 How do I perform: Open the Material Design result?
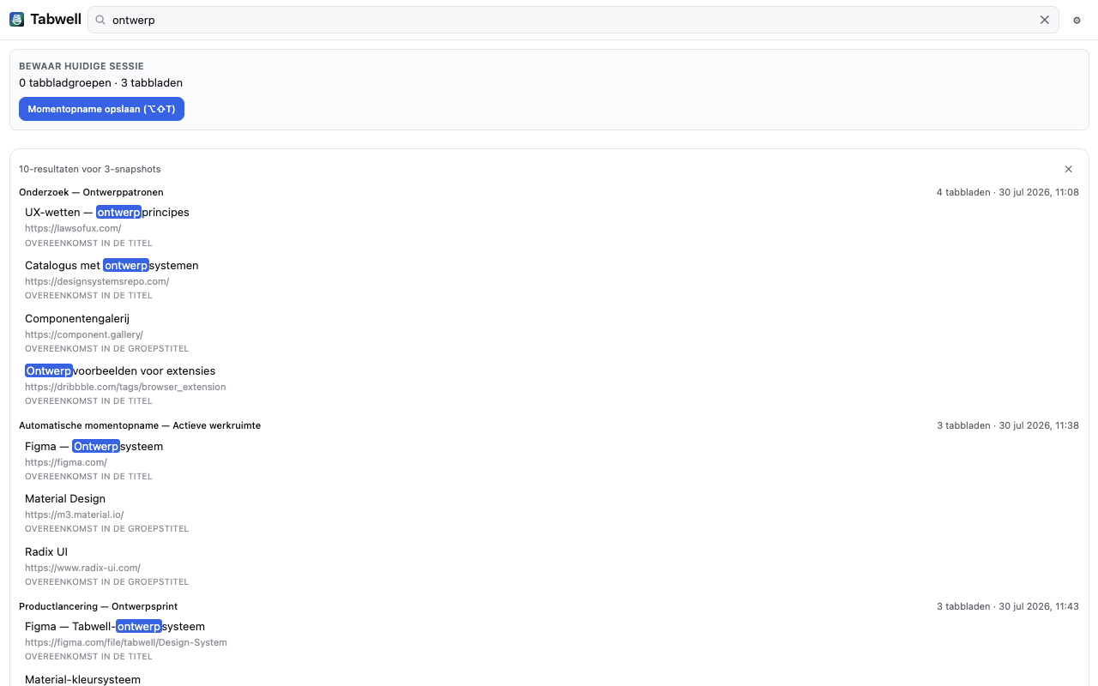[65, 499]
